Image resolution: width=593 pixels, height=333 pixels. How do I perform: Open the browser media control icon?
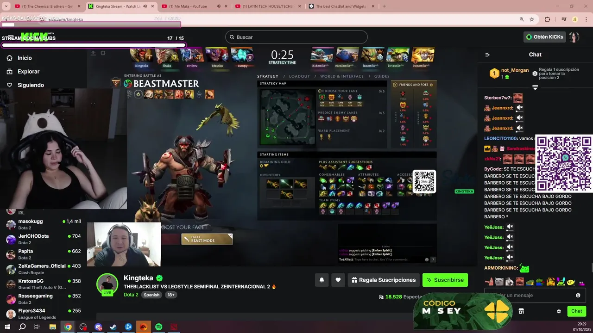point(564,19)
